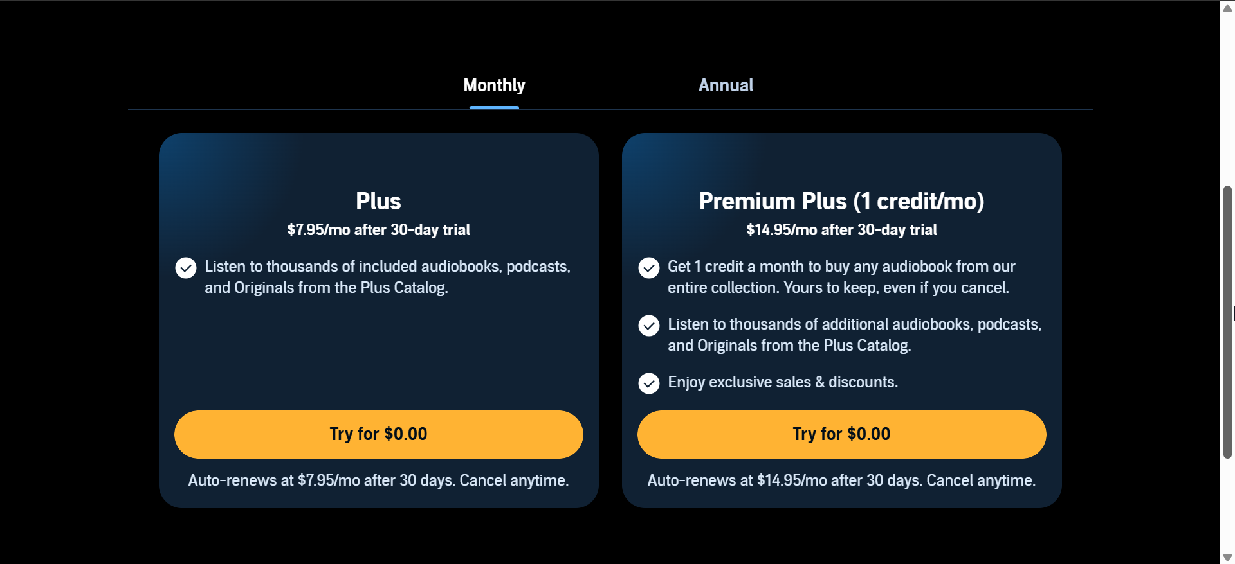The width and height of the screenshot is (1235, 564).
Task: Click the $14.95/mo after 30-day trial text
Action: click(x=841, y=230)
